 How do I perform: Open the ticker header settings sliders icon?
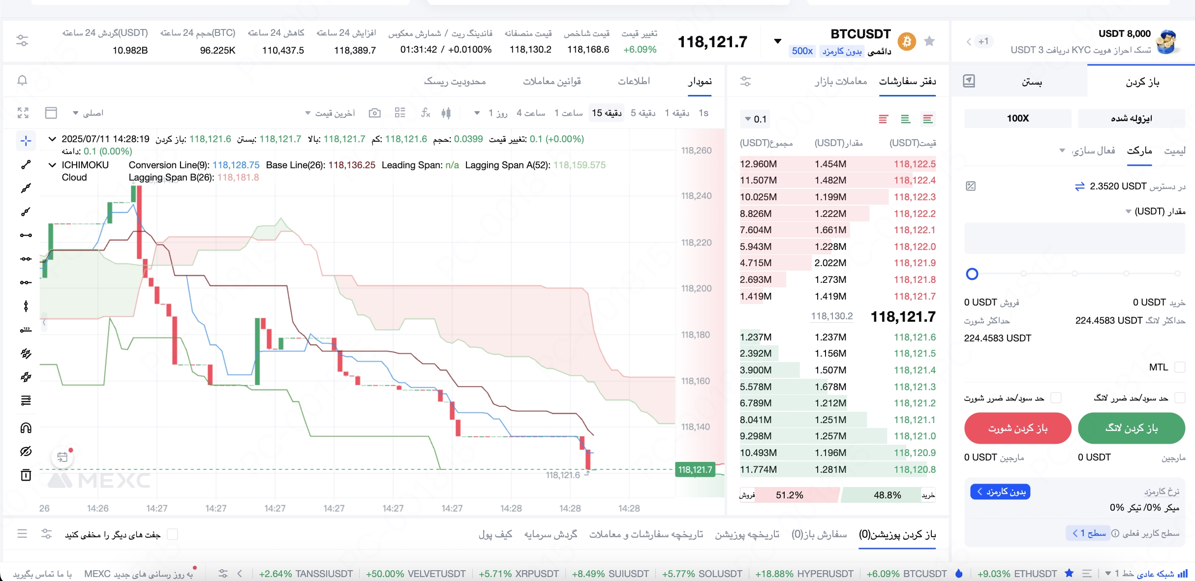(22, 40)
